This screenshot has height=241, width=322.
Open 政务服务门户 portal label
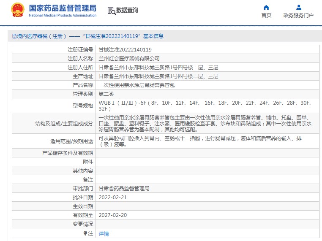click(x=298, y=15)
